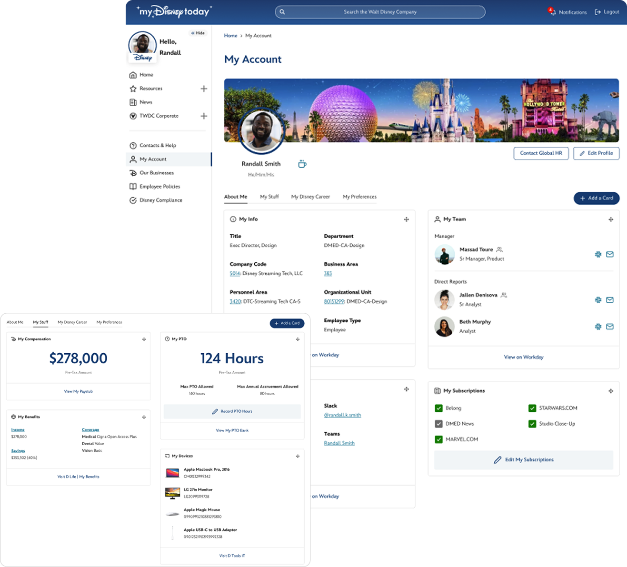Email Massad Toure via envelope icon
627x567 pixels.
(610, 254)
